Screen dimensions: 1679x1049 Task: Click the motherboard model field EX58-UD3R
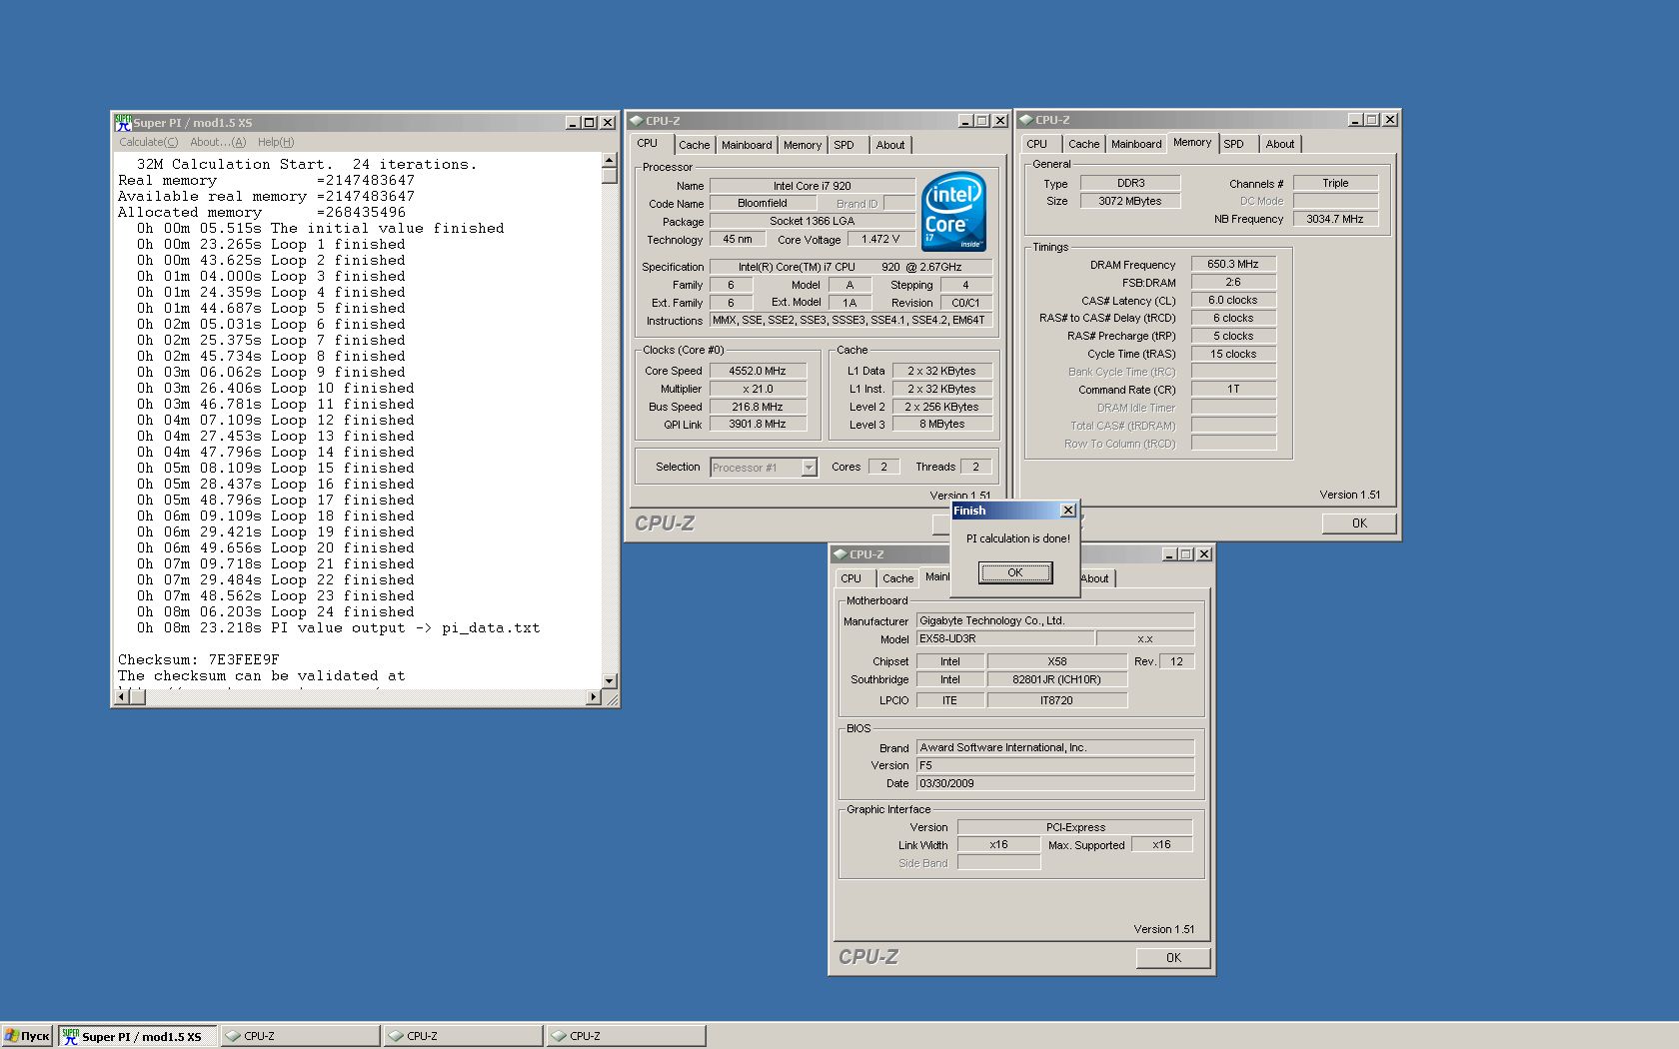tap(1004, 639)
